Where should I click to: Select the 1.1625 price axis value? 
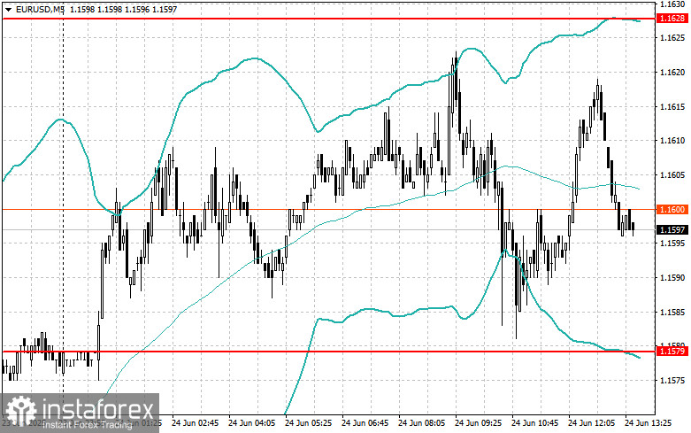tap(672, 38)
